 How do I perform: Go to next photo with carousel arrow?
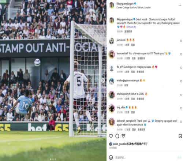click(x=103, y=80)
